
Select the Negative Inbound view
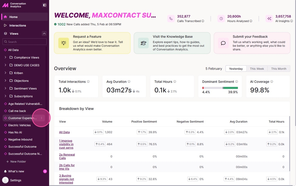(x=24, y=140)
